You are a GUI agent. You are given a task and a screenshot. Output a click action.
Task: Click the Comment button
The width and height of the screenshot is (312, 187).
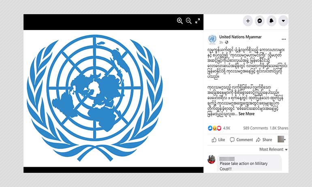(241, 140)
